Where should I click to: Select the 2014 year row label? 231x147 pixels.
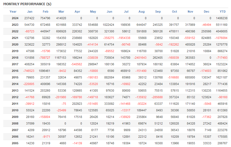15,84
